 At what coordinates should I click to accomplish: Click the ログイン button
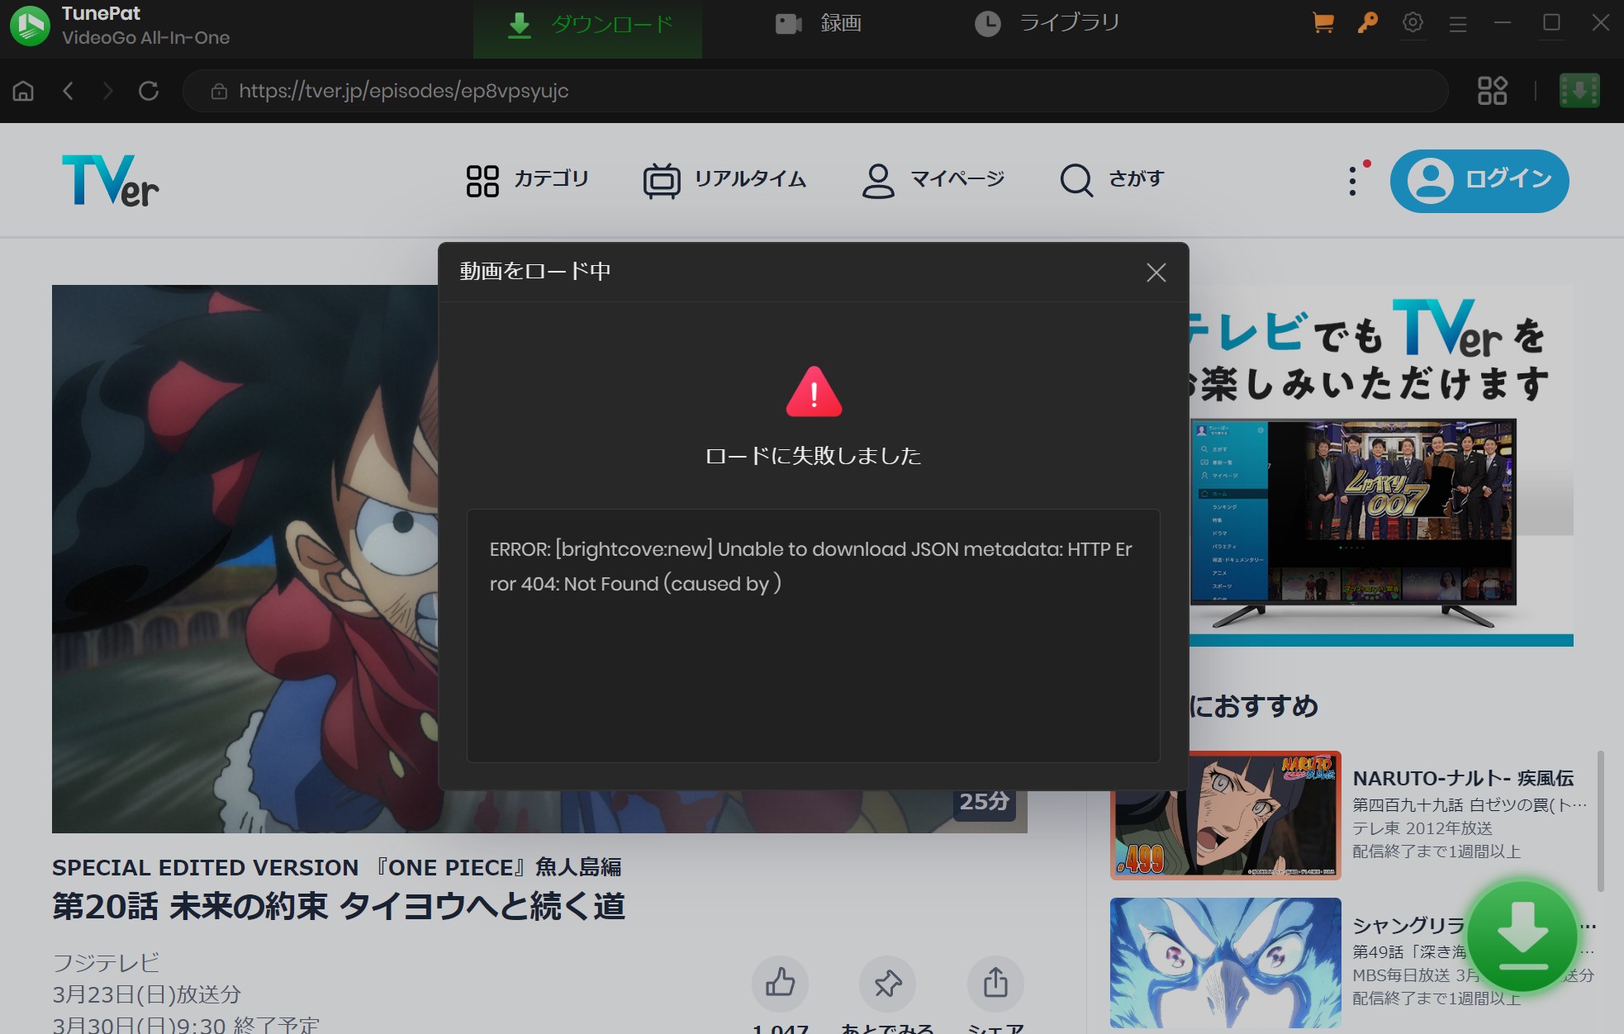tap(1479, 181)
